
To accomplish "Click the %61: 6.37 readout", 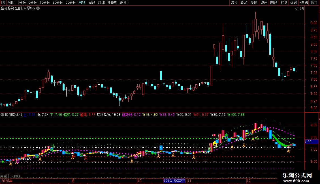I will [x=201, y=115].
